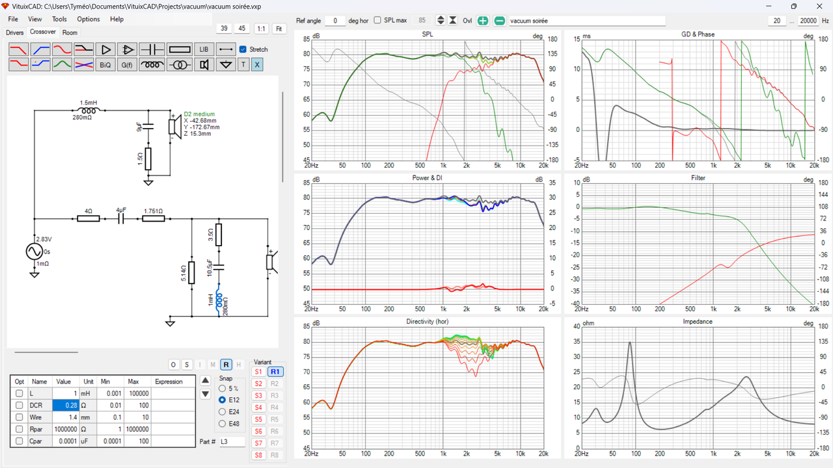Click the Part # field showing L3
Screen dimensions: 833x468
point(232,442)
